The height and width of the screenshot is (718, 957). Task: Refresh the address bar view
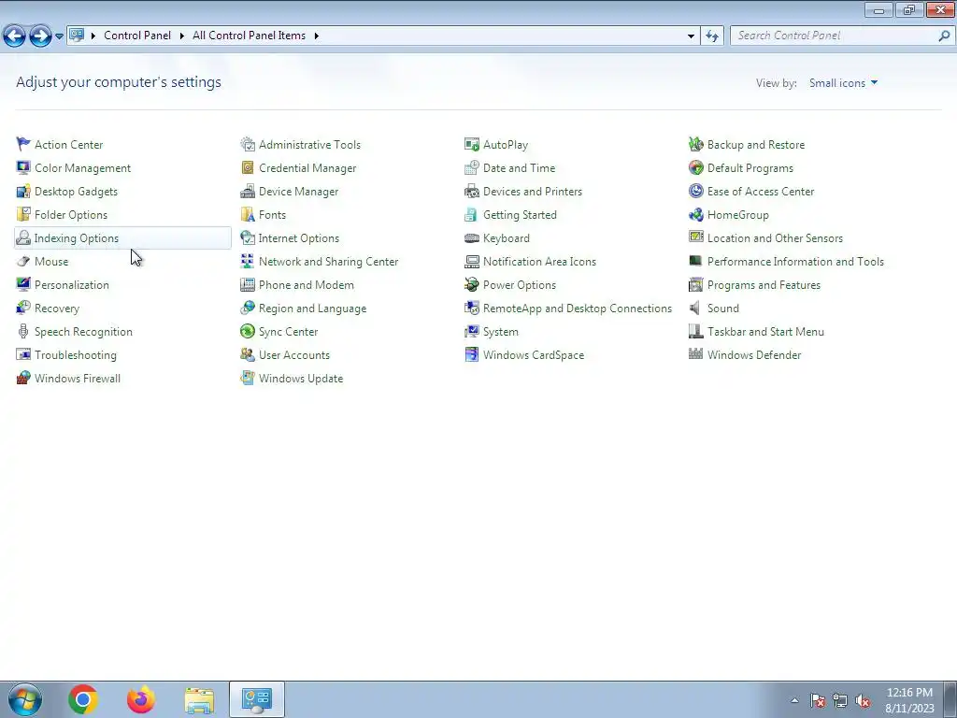click(711, 36)
